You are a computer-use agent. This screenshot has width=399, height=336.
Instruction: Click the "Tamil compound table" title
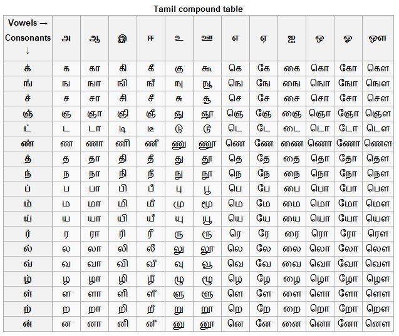coord(199,9)
